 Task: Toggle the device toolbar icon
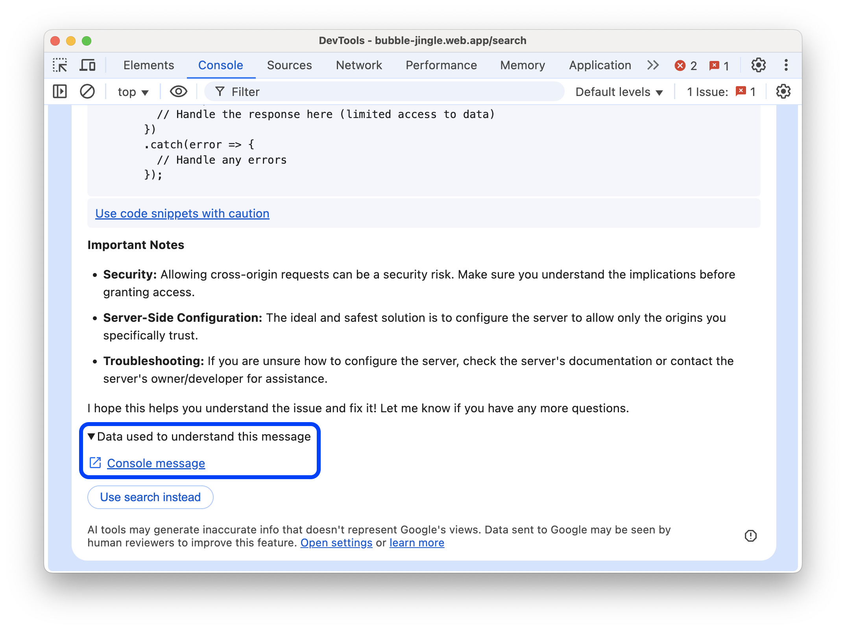pyautogui.click(x=88, y=65)
